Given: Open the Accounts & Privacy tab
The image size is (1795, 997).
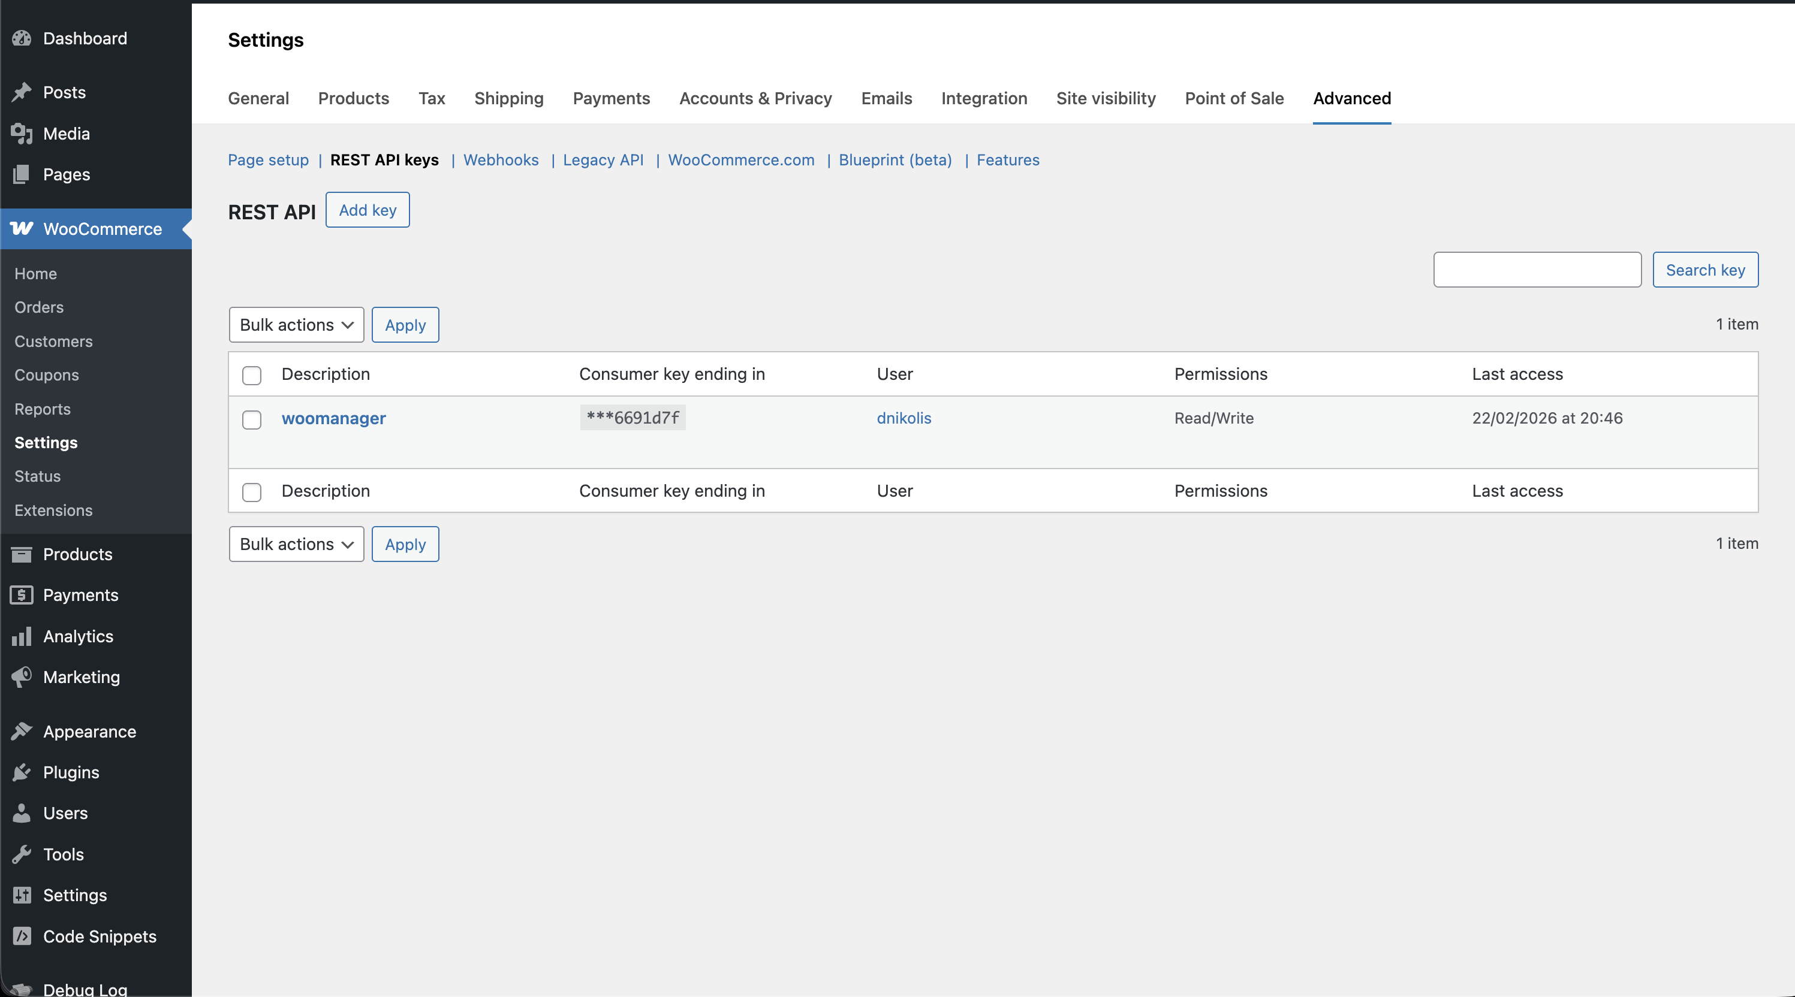Looking at the screenshot, I should pyautogui.click(x=755, y=98).
